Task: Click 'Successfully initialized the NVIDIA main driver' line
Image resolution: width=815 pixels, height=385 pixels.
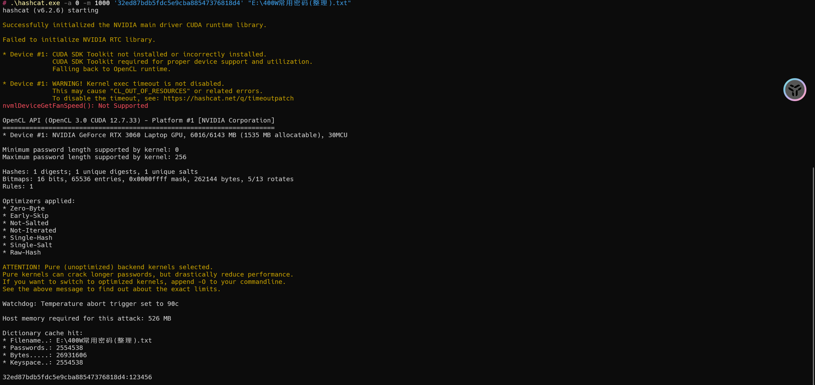Action: [x=134, y=25]
